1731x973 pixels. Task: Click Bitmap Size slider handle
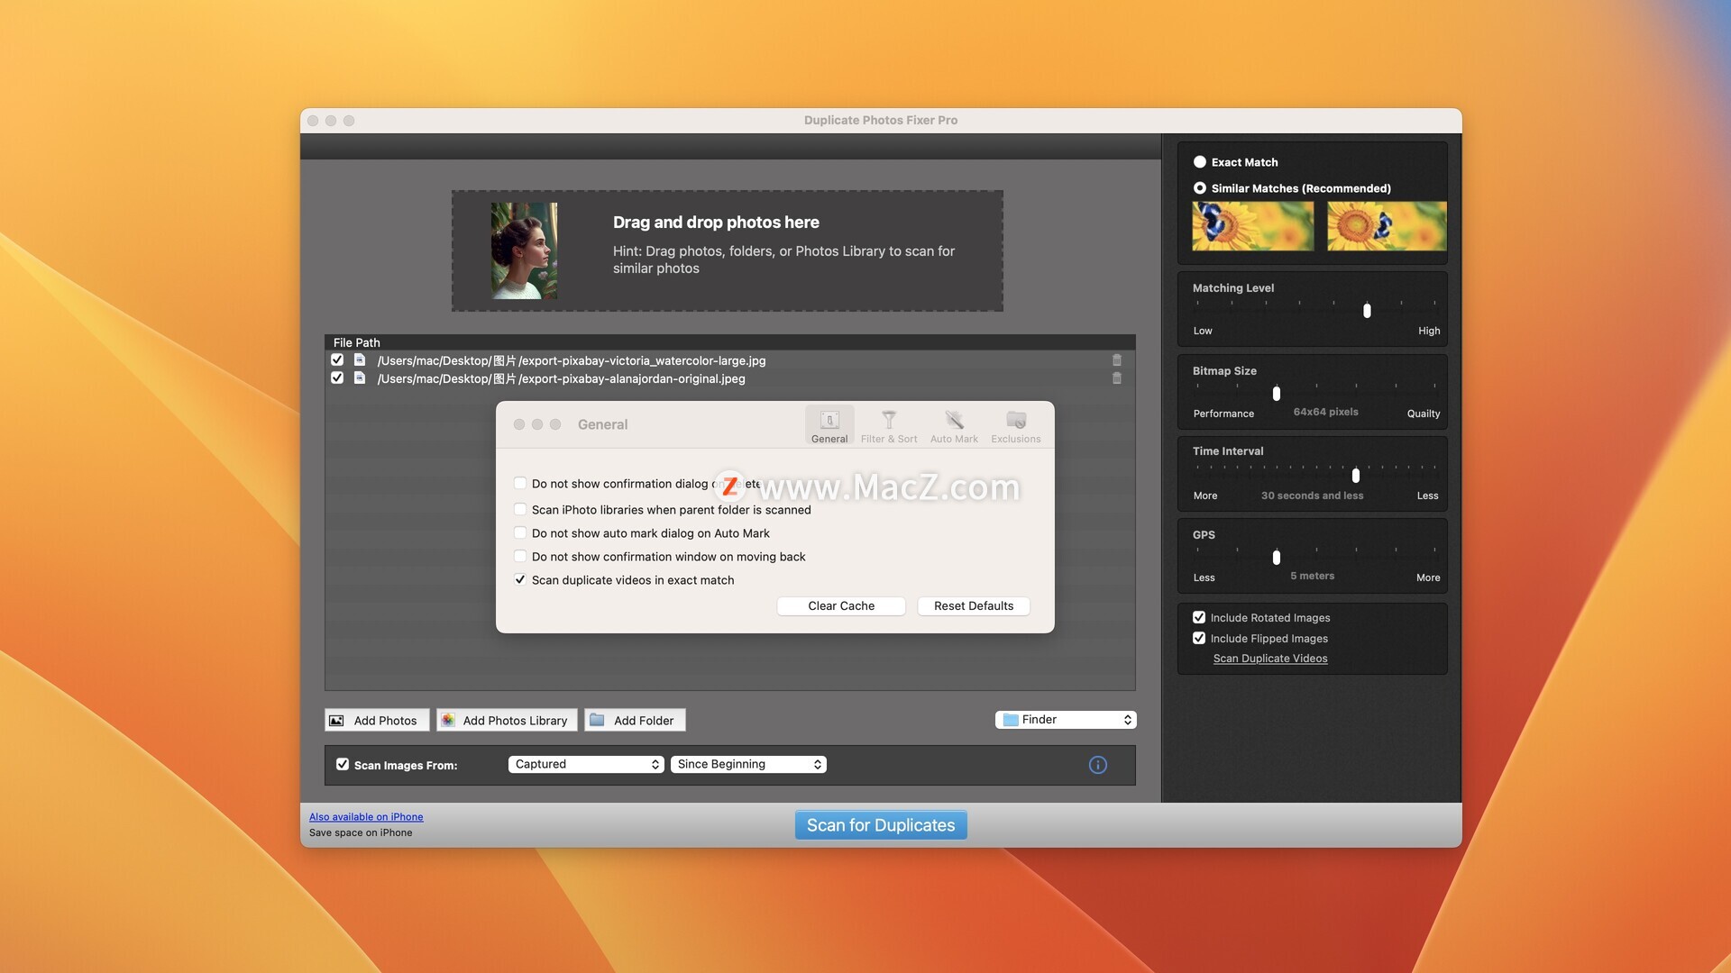pyautogui.click(x=1277, y=394)
